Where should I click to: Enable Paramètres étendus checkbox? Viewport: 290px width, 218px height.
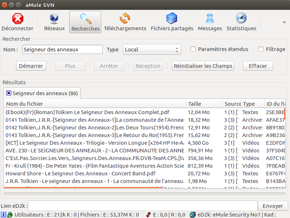tap(193, 49)
